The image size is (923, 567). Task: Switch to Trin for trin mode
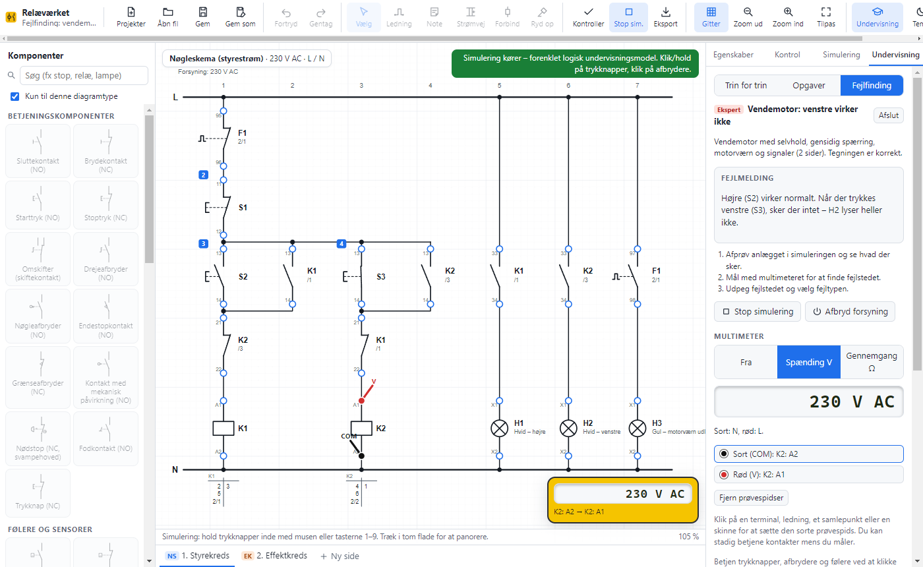[x=746, y=85]
